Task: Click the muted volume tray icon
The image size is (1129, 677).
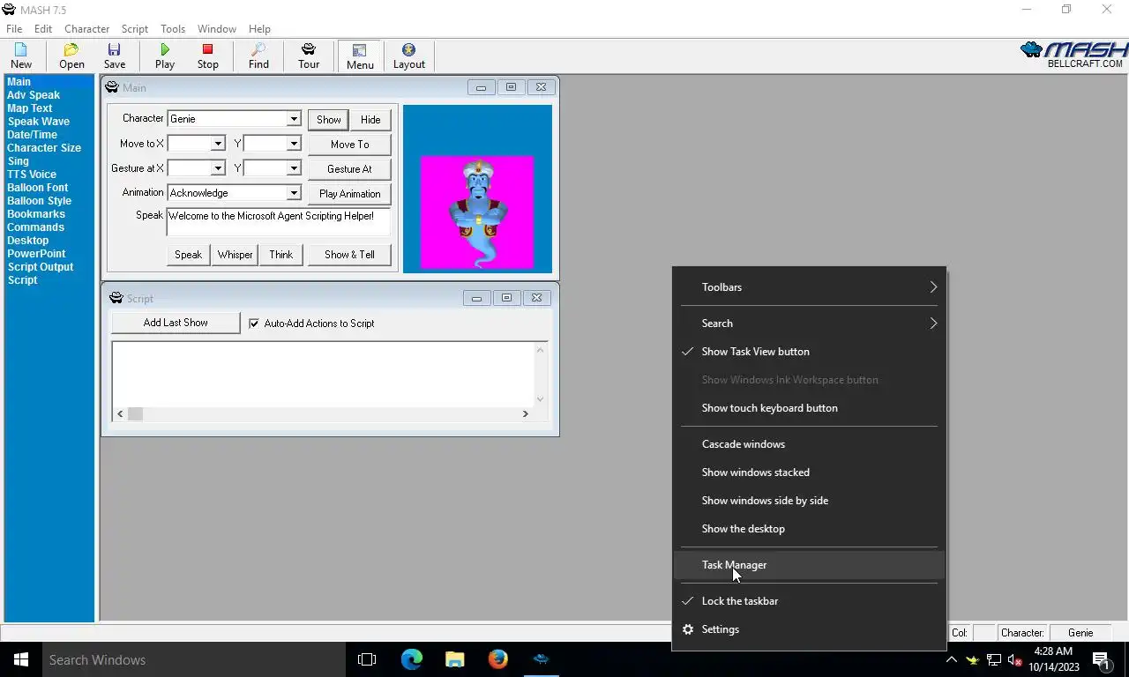Action: coord(1015,659)
